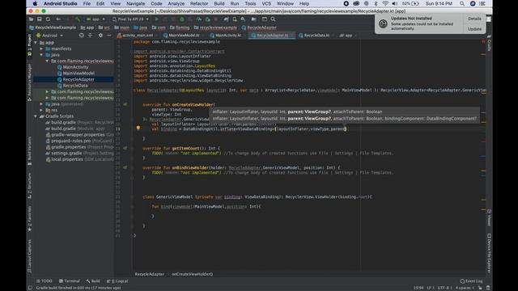Click Details in the Updates notification
The image size is (518, 291).
[474, 19]
